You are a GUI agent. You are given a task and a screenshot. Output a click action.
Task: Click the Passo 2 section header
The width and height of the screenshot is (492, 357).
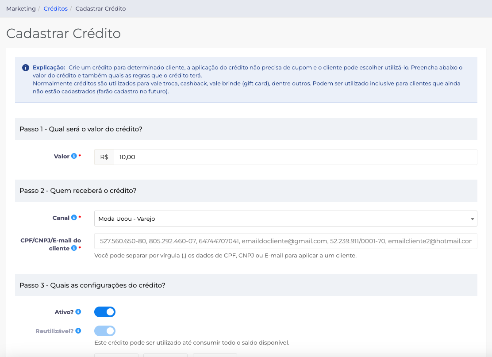tap(246, 191)
